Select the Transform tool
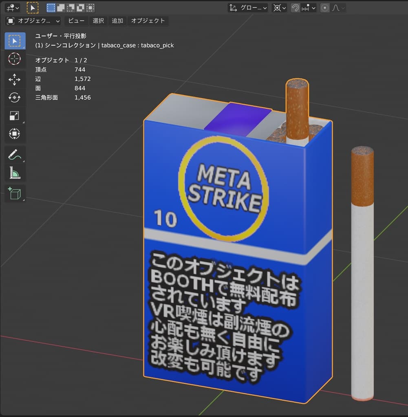Image resolution: width=408 pixels, height=417 pixels. point(15,134)
